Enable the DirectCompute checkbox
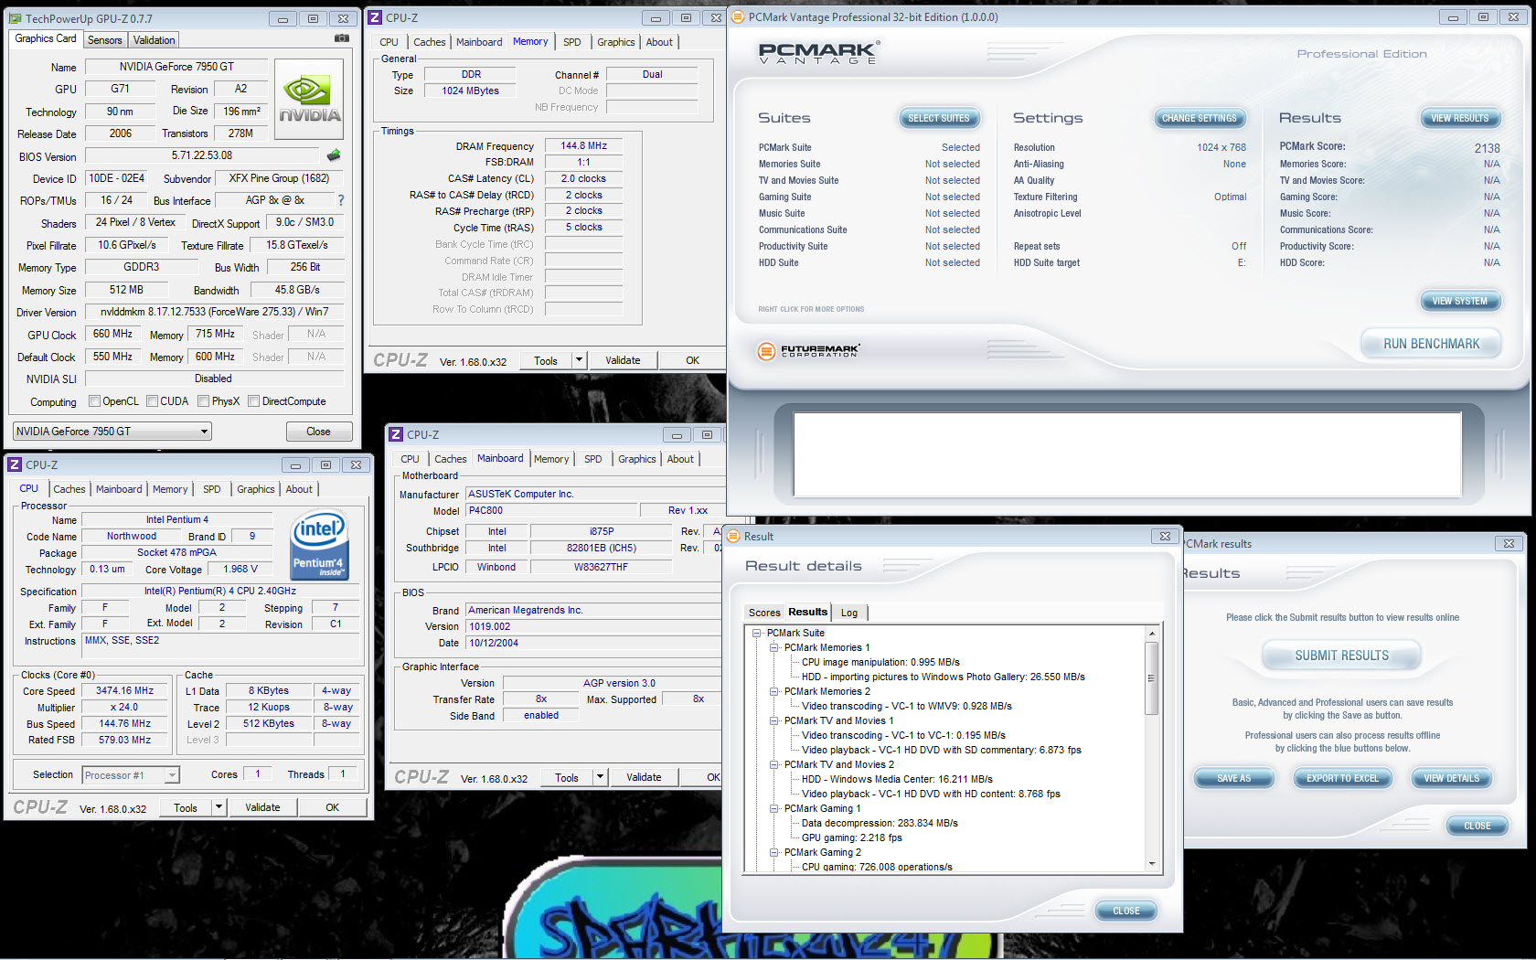 [254, 400]
